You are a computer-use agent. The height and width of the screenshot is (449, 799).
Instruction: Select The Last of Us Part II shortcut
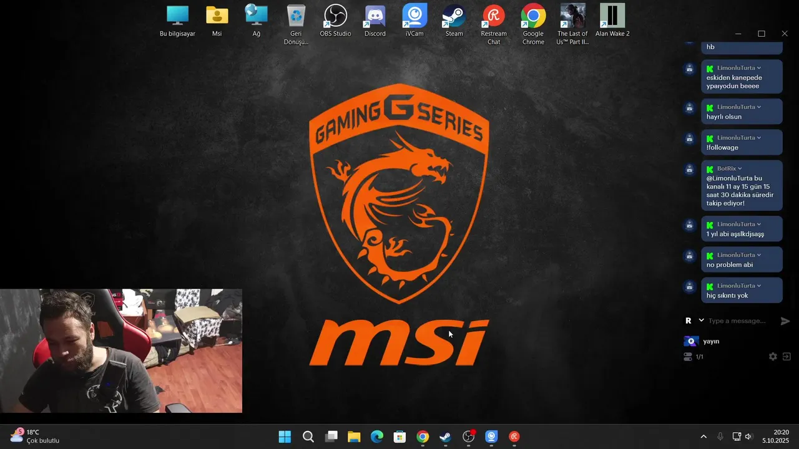pyautogui.click(x=572, y=25)
